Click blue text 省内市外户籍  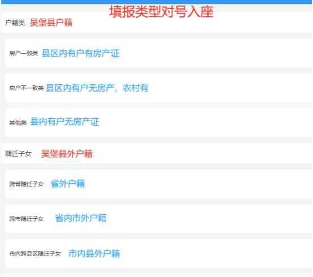pyautogui.click(x=81, y=218)
